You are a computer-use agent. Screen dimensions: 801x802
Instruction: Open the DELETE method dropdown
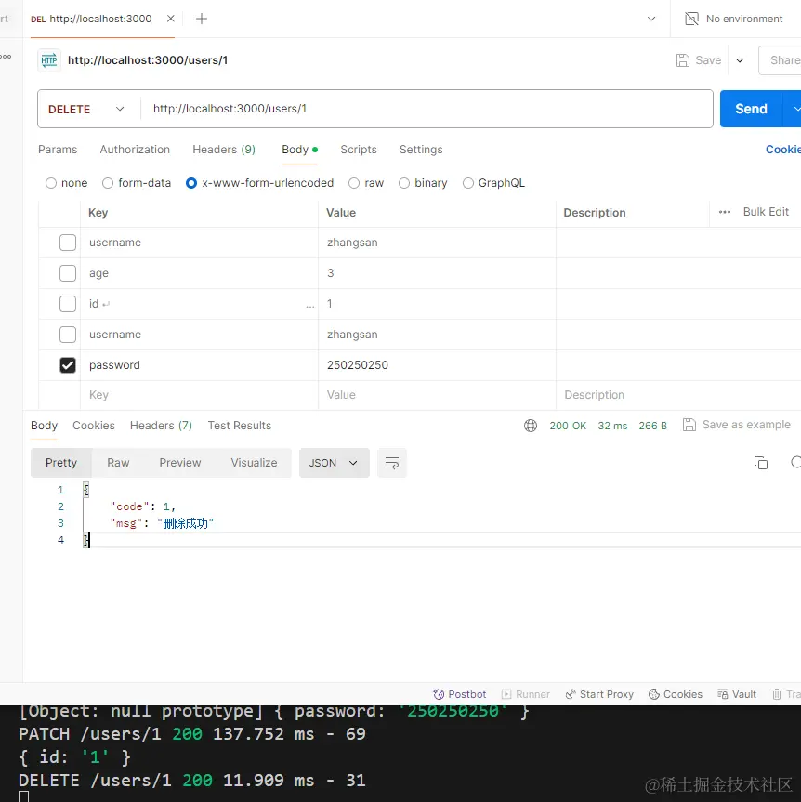click(88, 109)
